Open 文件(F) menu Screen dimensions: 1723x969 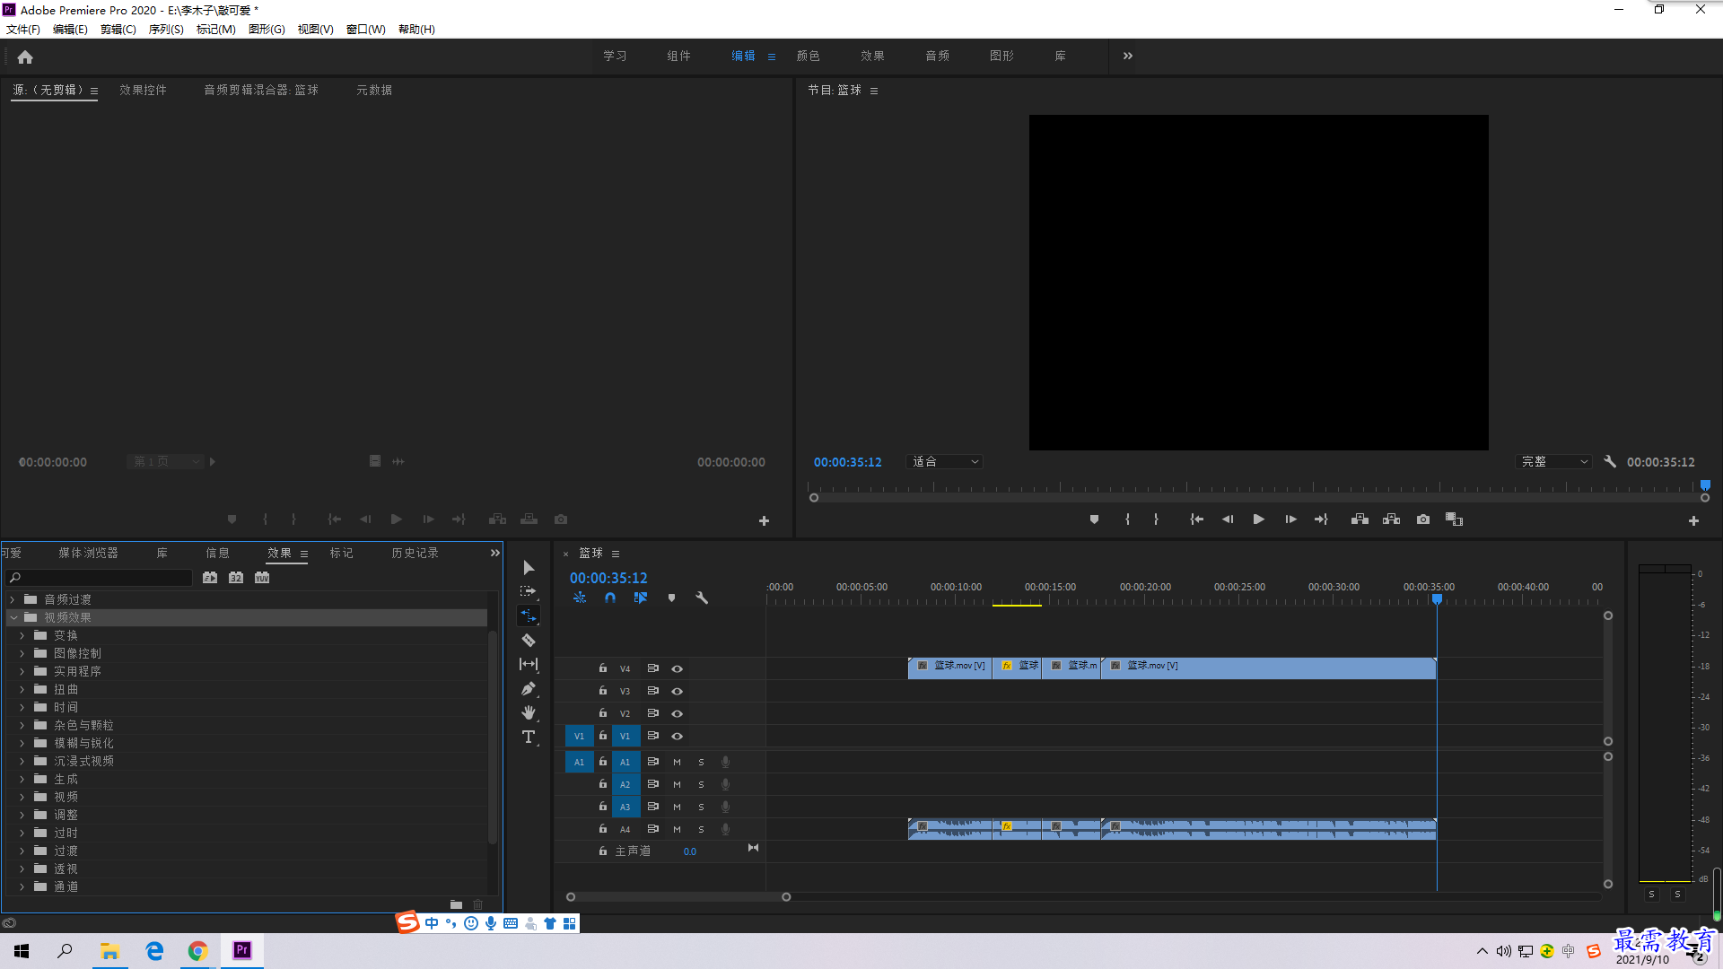coord(23,30)
